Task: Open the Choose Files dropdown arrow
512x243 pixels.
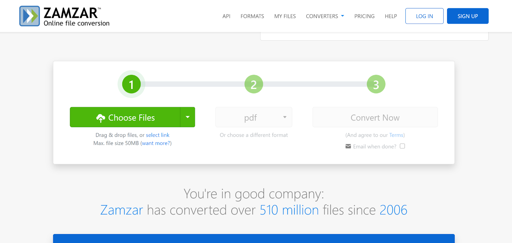Action: [x=188, y=117]
